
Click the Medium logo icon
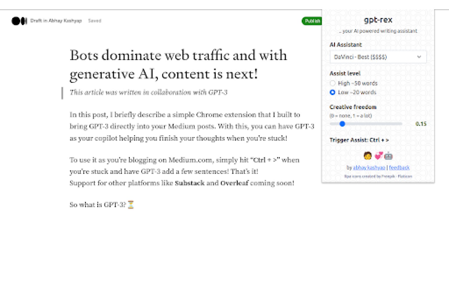pyautogui.click(x=19, y=21)
